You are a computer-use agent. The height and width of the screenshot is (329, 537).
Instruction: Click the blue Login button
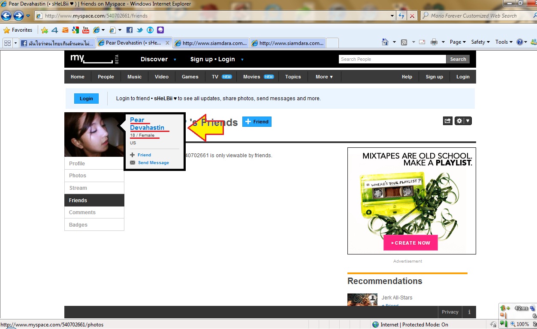[x=86, y=99]
